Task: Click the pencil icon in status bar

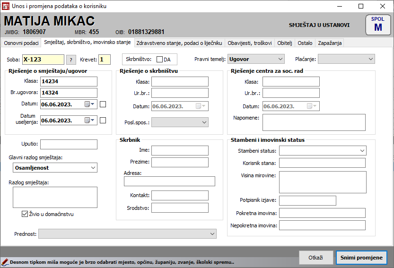Action: [5, 262]
